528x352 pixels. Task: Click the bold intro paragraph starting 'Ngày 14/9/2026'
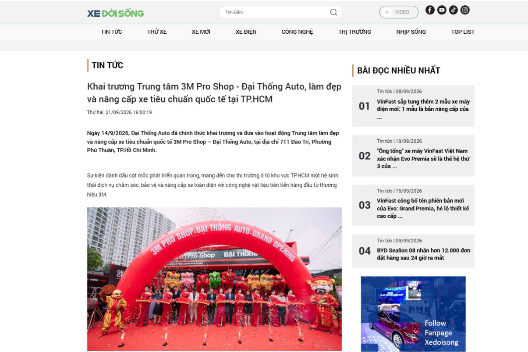coord(213,142)
